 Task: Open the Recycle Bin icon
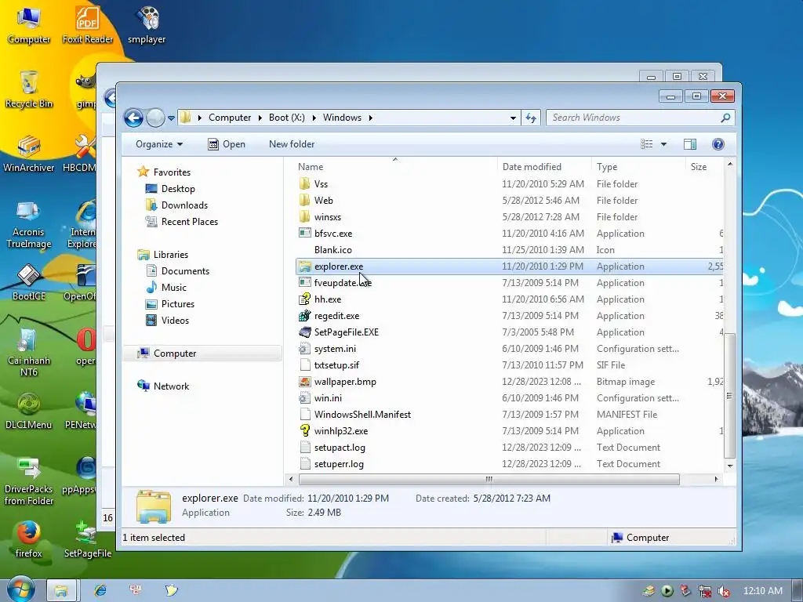click(x=29, y=89)
